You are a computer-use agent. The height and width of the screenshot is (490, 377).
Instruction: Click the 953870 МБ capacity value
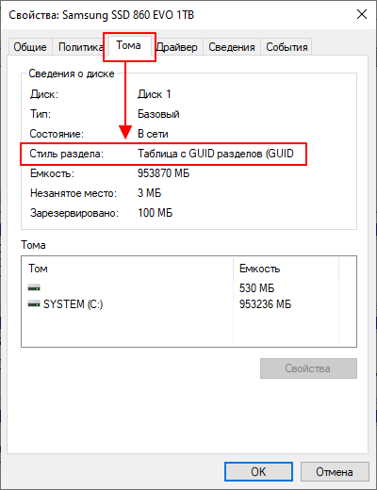[163, 173]
